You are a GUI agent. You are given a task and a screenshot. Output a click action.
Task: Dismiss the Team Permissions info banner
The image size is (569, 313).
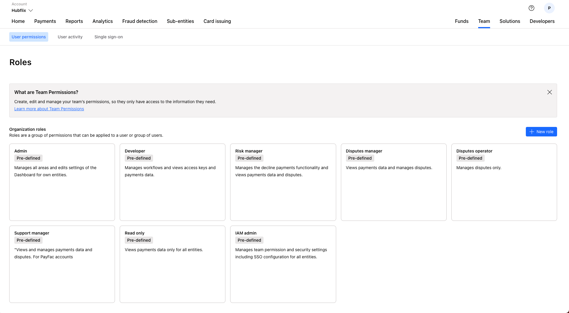[549, 92]
